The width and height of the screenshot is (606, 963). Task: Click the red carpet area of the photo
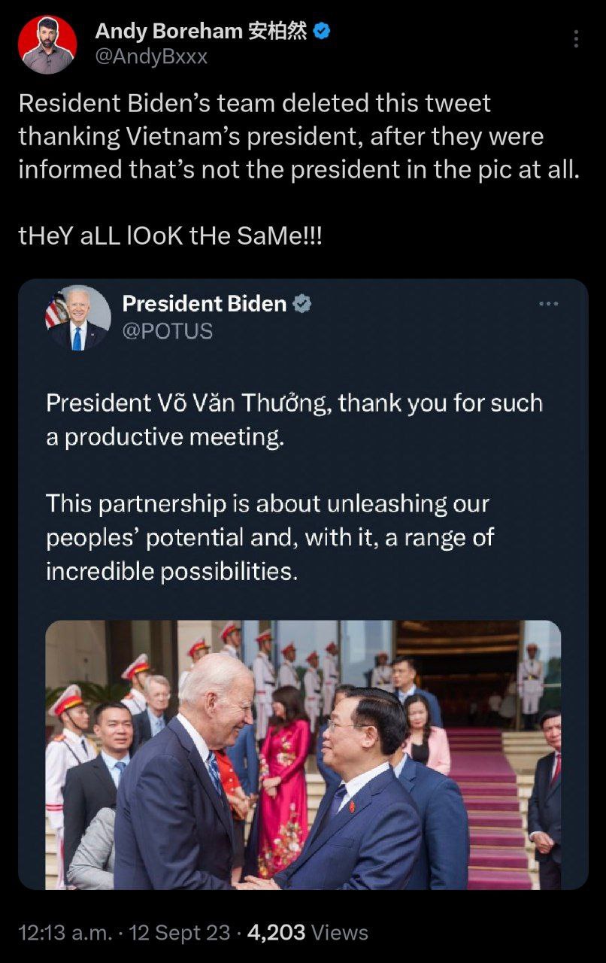pyautogui.click(x=487, y=809)
